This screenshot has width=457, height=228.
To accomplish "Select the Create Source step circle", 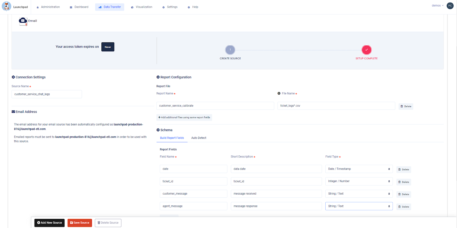I will pos(230,50).
